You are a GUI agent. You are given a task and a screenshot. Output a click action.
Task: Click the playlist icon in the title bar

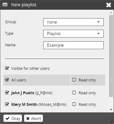[x=5, y=5]
